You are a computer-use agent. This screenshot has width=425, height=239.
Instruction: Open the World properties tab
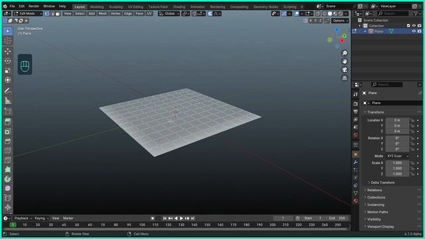(356, 135)
